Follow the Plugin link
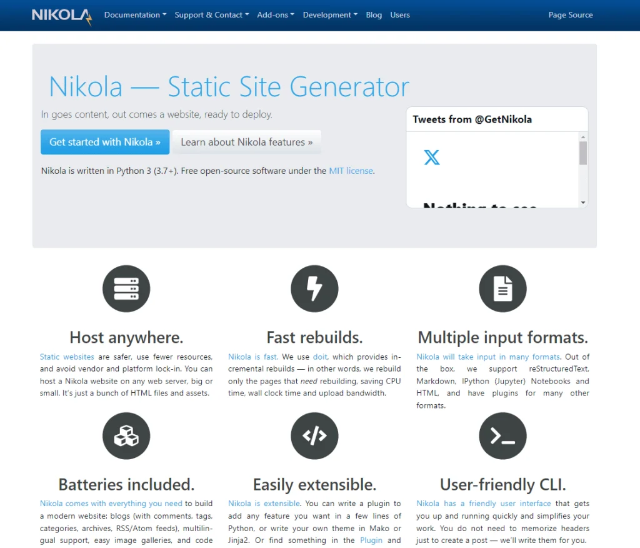Screen dimensions: 640x548 [371, 540]
